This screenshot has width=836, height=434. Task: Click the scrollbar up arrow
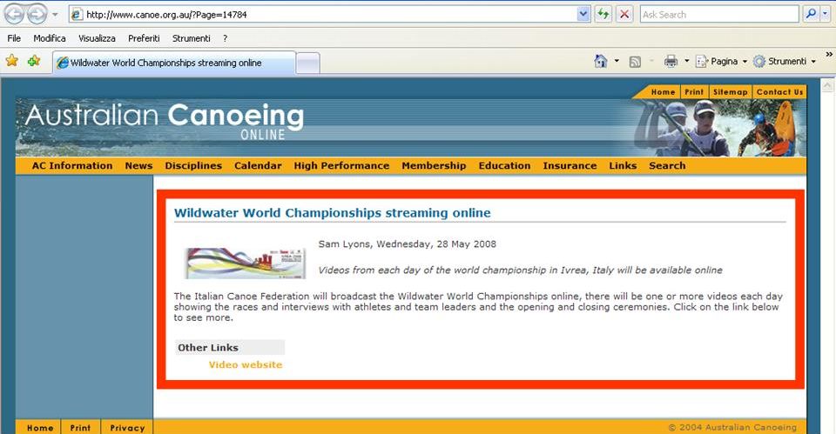tap(827, 84)
